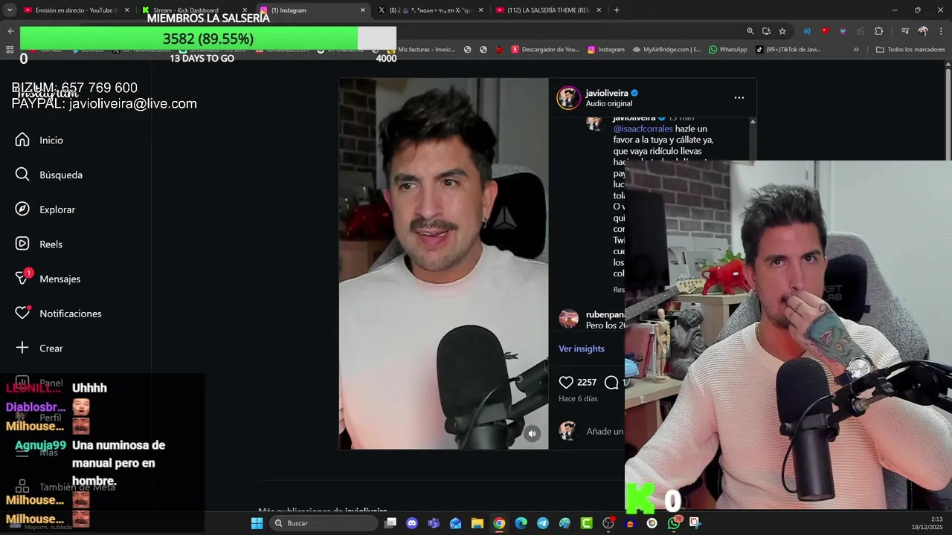Go back with browser back arrow
The image size is (952, 535).
10,31
